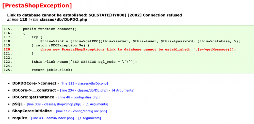
Task: Click the DbCore->__construct trace entry
Action: (34, 90)
